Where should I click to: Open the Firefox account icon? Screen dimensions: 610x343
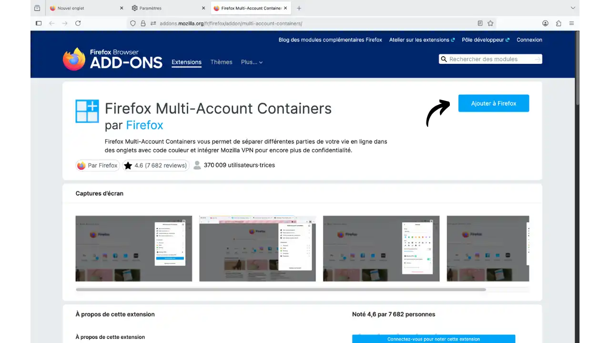coord(545,23)
